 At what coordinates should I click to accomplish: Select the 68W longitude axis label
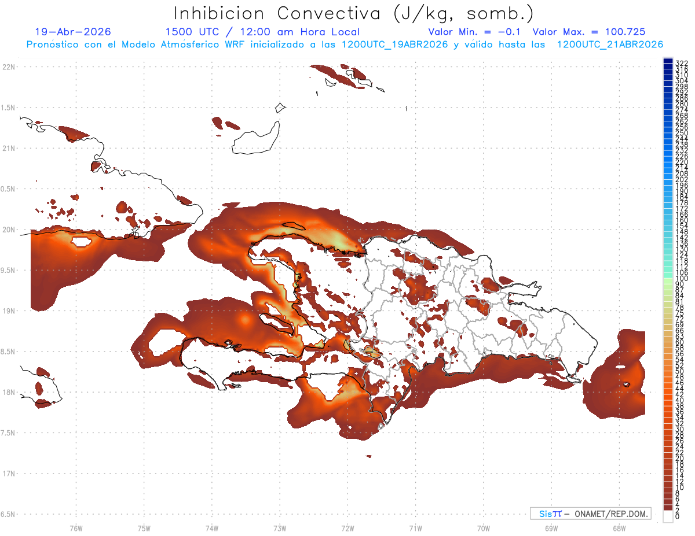[619, 528]
